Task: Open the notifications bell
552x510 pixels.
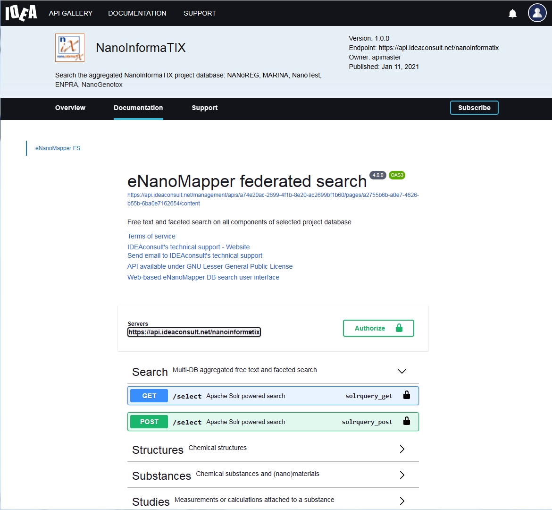Action: [x=512, y=14]
